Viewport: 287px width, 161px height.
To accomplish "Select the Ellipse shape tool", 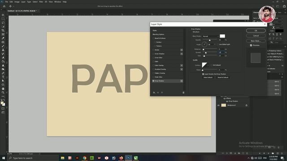I will [x=3, y=85].
